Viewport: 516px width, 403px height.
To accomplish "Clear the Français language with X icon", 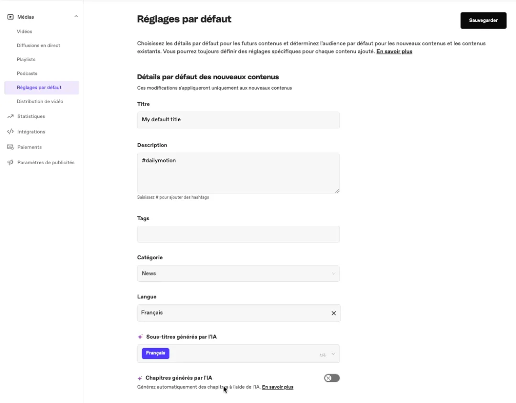I will pyautogui.click(x=333, y=313).
